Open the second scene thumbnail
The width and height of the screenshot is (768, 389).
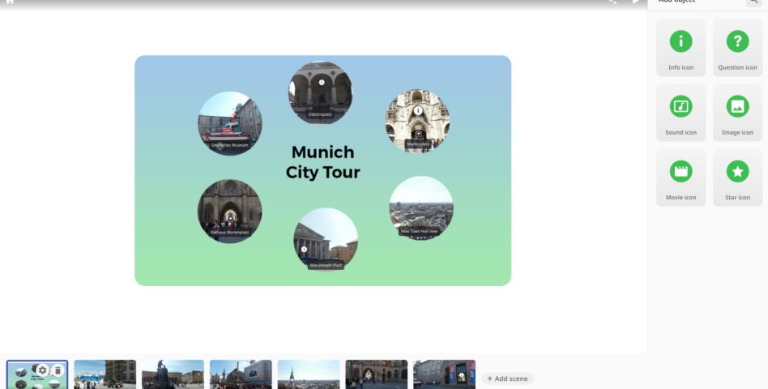point(105,374)
